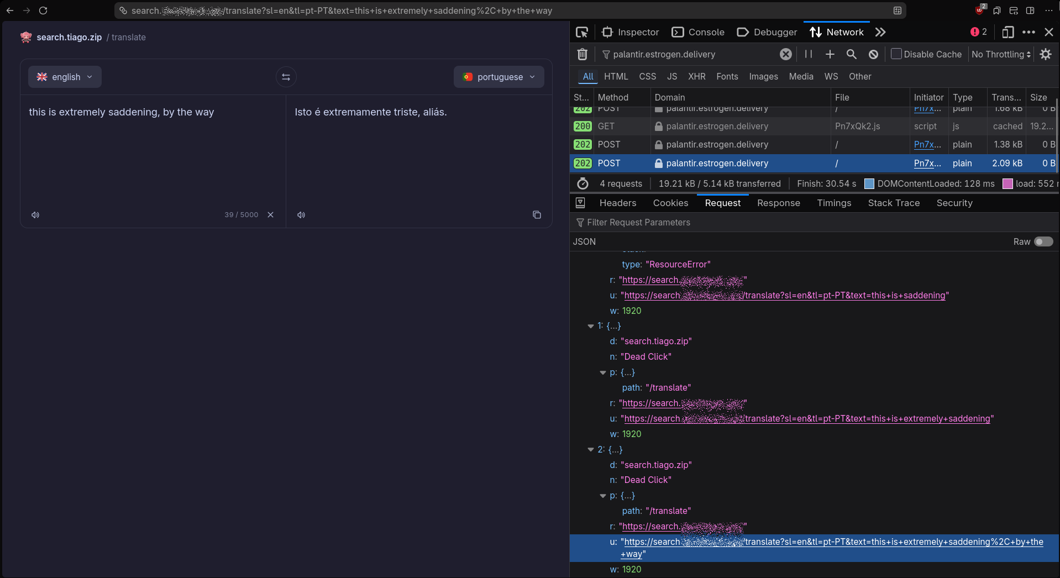Toggle responsive design mode
The width and height of the screenshot is (1060, 578).
1007,32
